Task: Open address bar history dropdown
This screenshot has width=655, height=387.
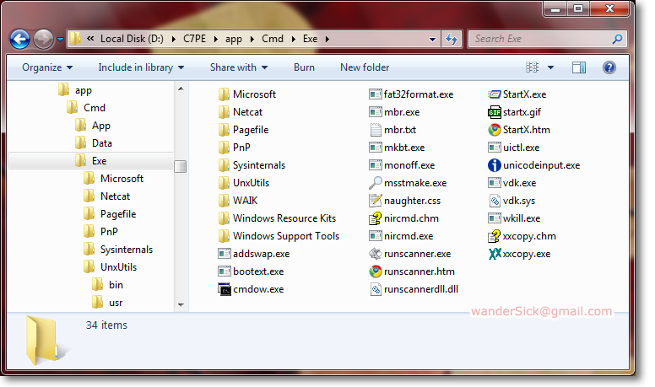Action: [x=432, y=40]
